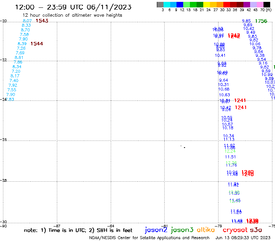Image resolution: width=275 pixels, height=241 pixels.
Task: Select the orange 30 ft legend swatch
Action: 220,4
